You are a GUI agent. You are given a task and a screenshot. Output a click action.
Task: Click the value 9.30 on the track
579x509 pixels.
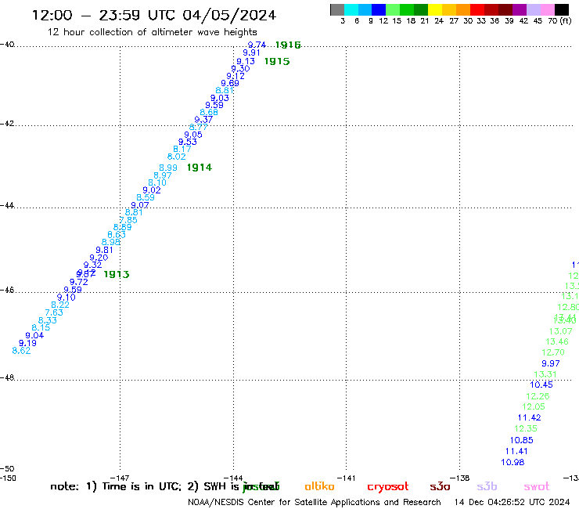[x=240, y=68]
